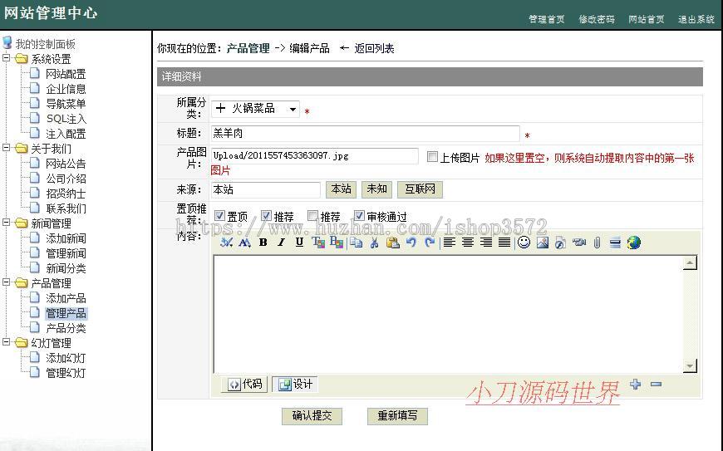
Task: Align text right in the editor
Action: coord(486,243)
